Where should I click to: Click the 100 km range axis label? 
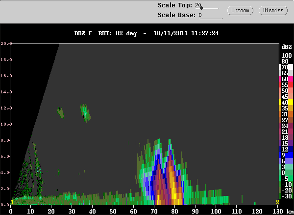[x=216, y=211]
